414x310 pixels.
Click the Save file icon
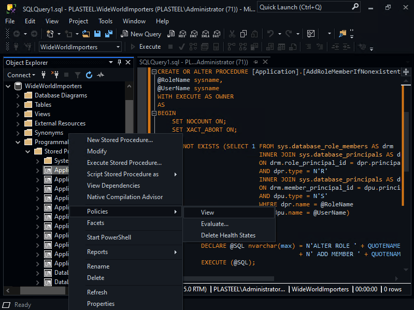97,34
